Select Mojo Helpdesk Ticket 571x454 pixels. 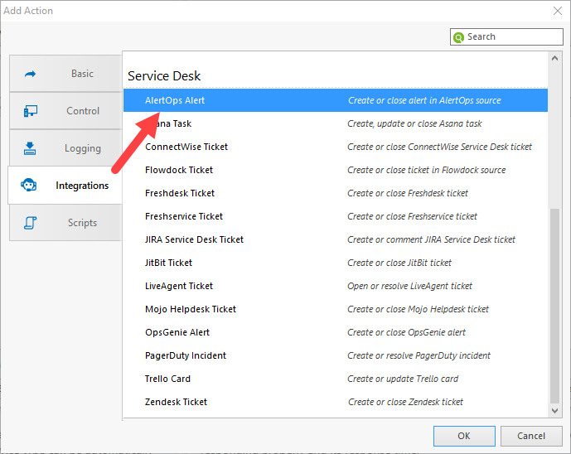click(336, 310)
